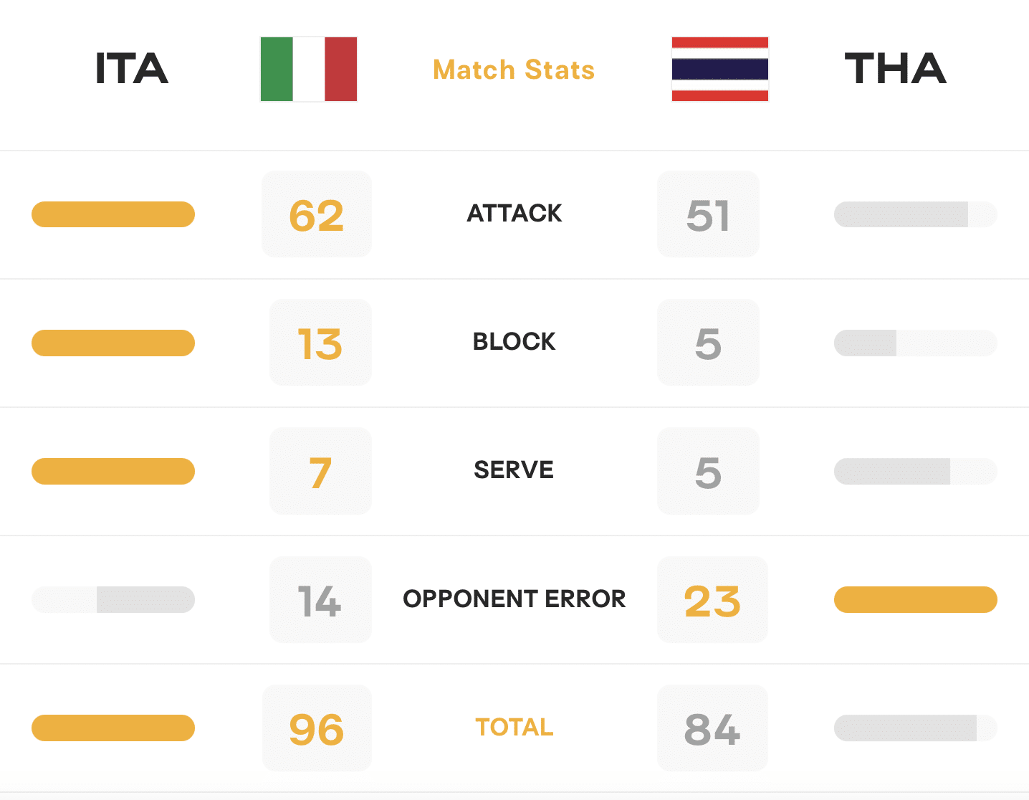Click Thailand's yellow opponent error bar
Viewport: 1029px width, 800px height.
[915, 599]
